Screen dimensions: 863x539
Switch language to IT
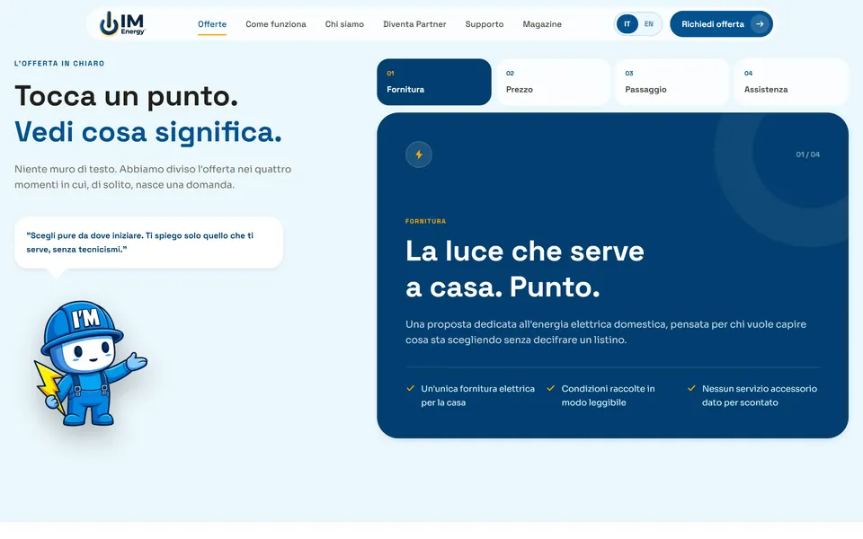tap(627, 24)
